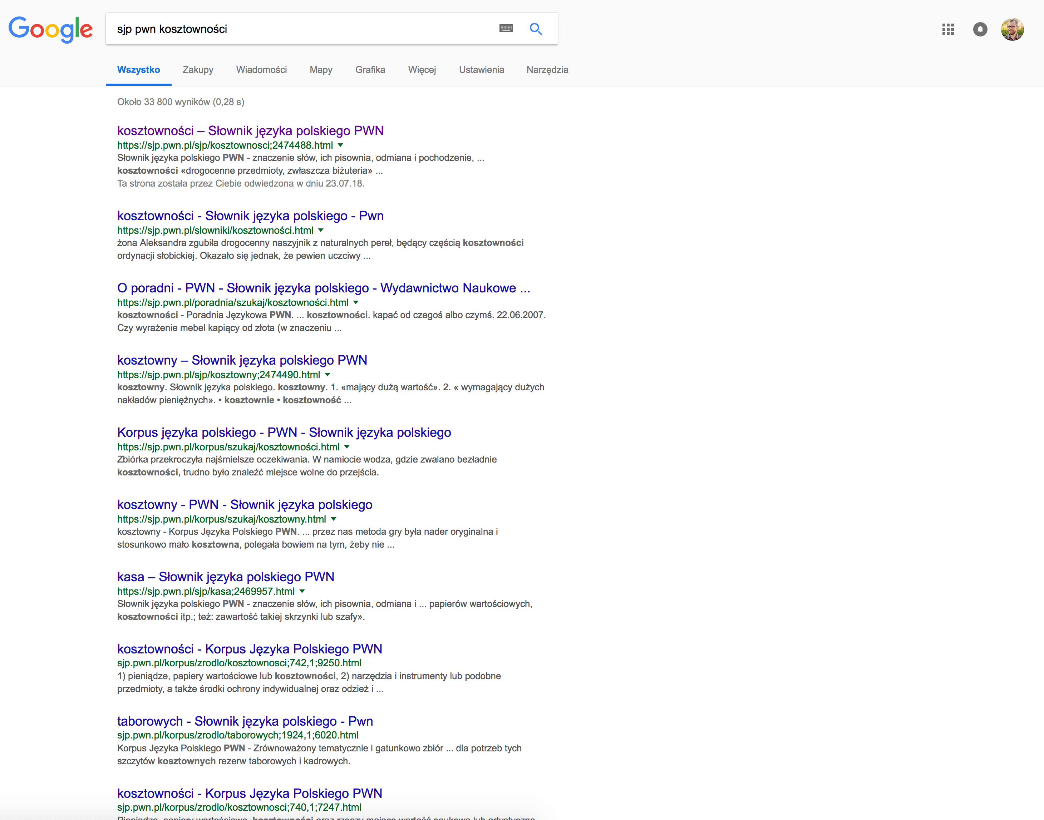Open the result 'kosztowności - Słownik języka polskiego - Pwn'
This screenshot has height=820, width=1044.
[250, 216]
